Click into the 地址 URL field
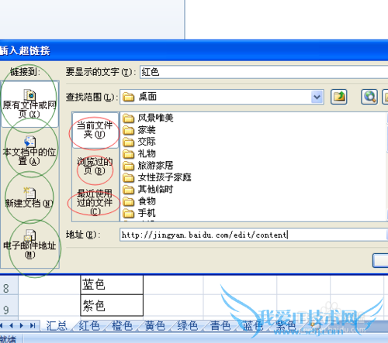 253,235
